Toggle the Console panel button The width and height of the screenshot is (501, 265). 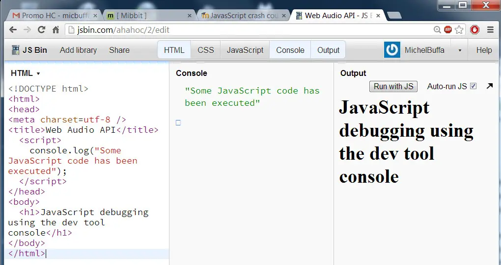(x=290, y=50)
